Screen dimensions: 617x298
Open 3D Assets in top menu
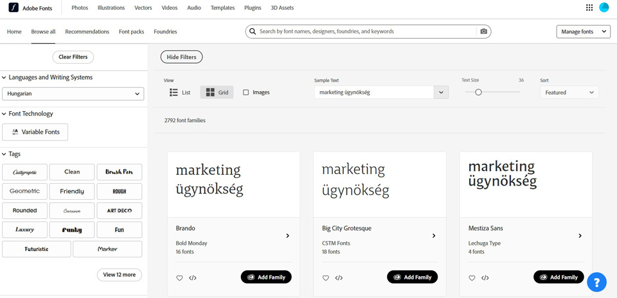tap(282, 8)
